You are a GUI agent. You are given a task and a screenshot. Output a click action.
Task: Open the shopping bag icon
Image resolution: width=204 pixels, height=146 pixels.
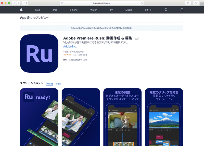click(x=182, y=10)
